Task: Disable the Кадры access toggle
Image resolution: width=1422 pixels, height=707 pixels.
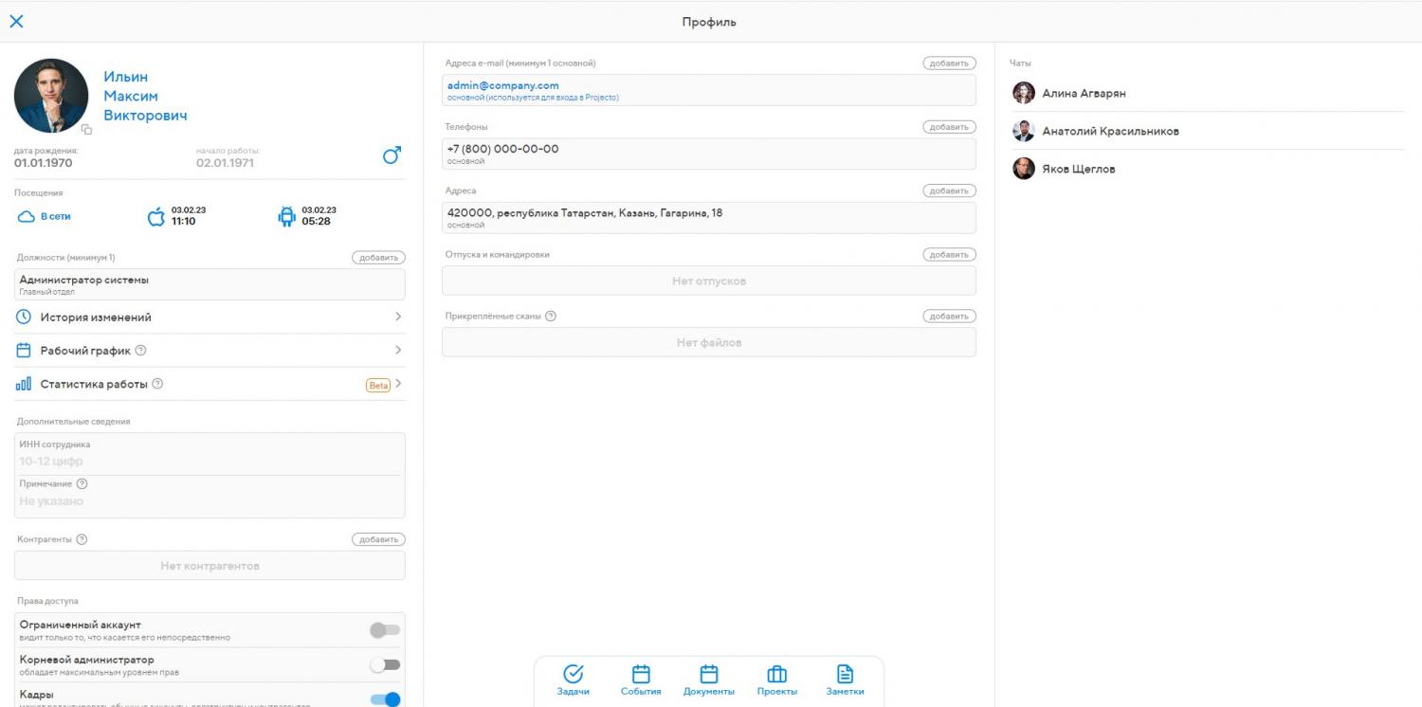Action: [385, 699]
